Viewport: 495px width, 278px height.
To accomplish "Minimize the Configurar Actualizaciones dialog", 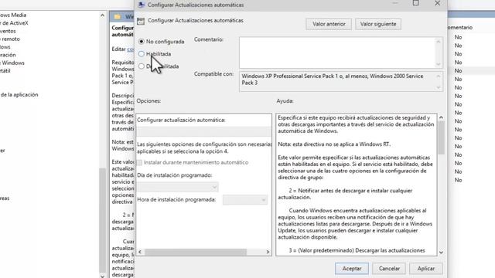I will coord(395,3).
